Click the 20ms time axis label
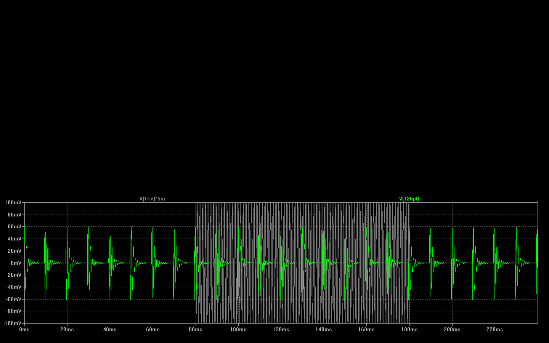This screenshot has width=549, height=343. pyautogui.click(x=67, y=329)
